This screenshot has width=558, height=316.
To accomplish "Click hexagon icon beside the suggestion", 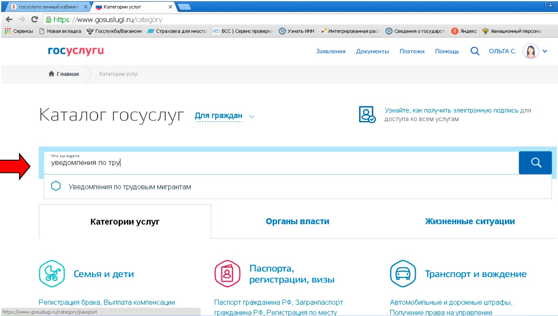I will click(56, 186).
